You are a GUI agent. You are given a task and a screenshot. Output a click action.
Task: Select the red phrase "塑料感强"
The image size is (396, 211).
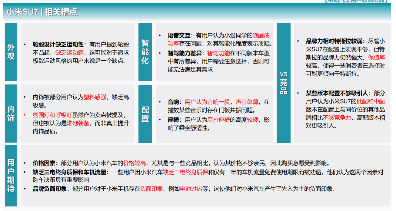tap(95, 97)
